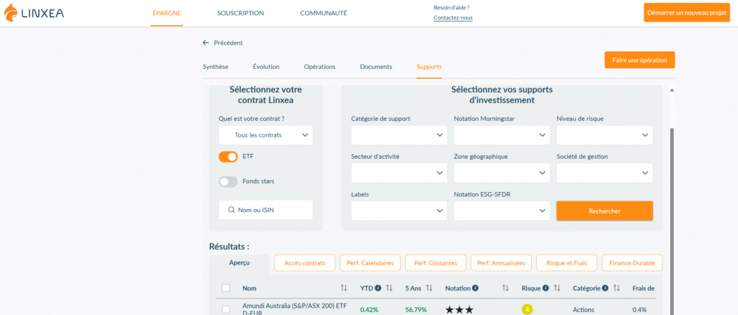Click the Rechercher button

[x=604, y=211]
